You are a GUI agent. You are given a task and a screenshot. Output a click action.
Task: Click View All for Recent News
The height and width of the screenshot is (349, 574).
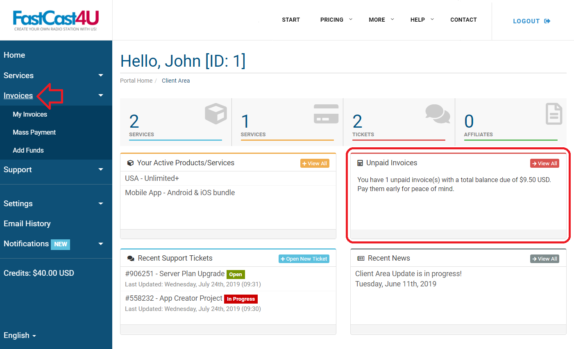545,259
